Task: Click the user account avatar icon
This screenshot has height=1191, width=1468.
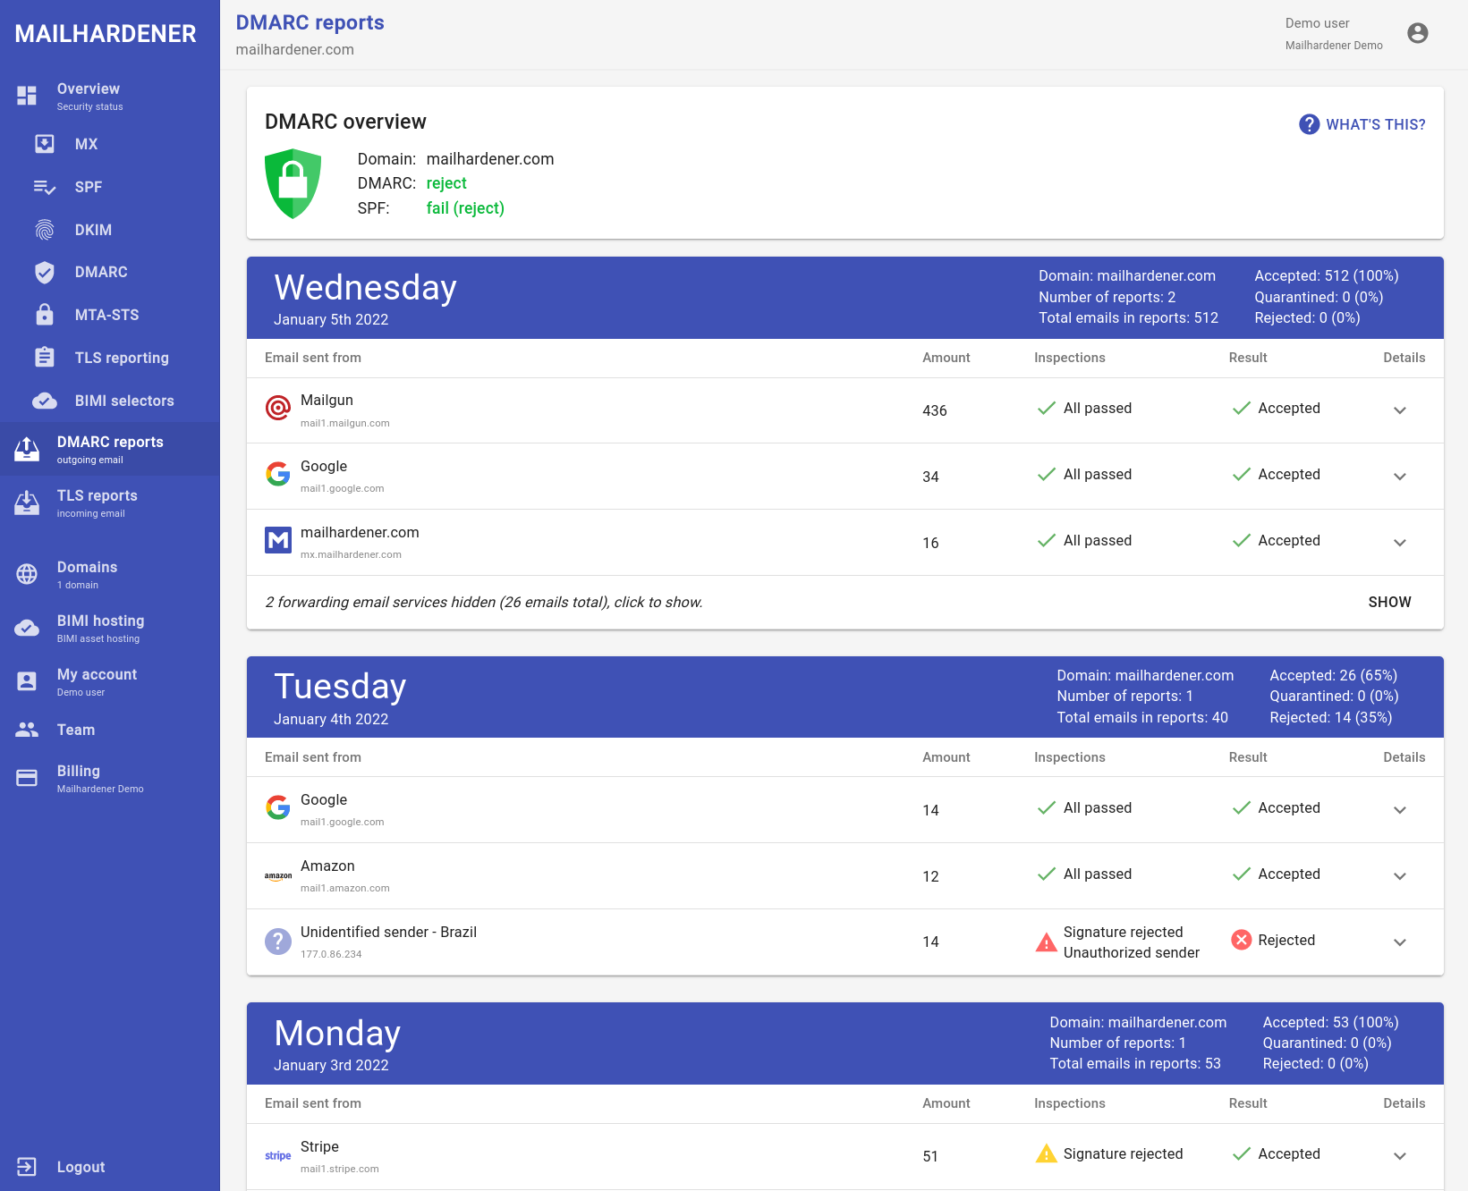Action: [x=1417, y=33]
